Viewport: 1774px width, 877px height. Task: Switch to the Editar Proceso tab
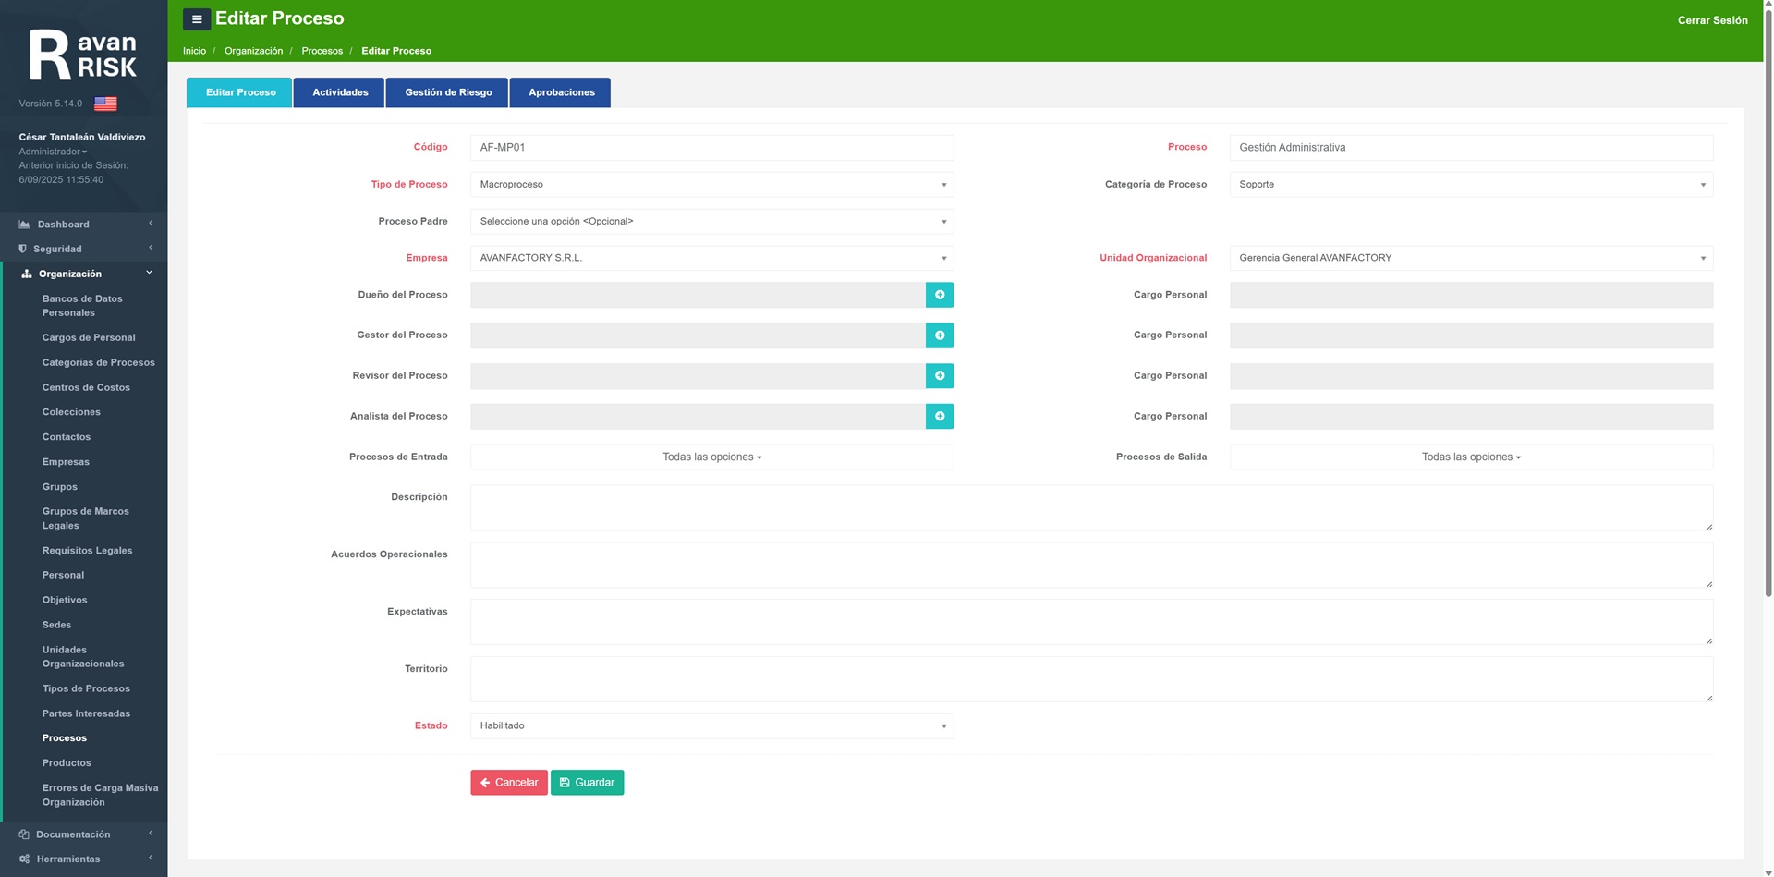(x=240, y=92)
